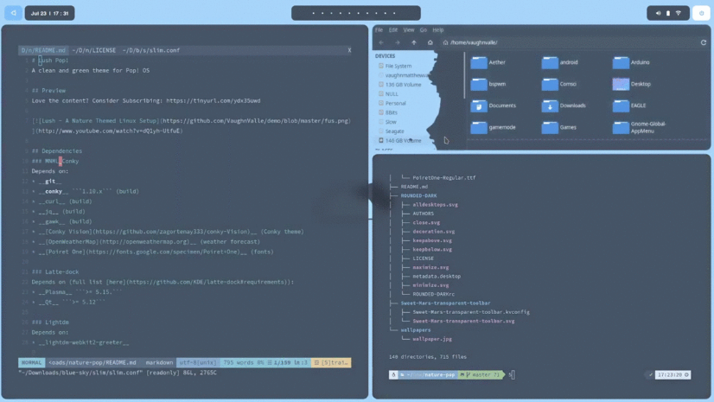Click wallpaper.jpg in terminal output
The height and width of the screenshot is (402, 714).
click(432, 339)
